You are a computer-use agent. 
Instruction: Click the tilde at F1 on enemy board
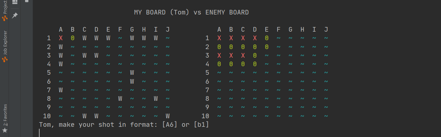click(x=279, y=38)
